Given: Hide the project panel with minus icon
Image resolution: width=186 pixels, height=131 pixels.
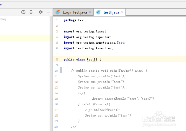Looking at the screenshot, I should pyautogui.click(x=48, y=12).
